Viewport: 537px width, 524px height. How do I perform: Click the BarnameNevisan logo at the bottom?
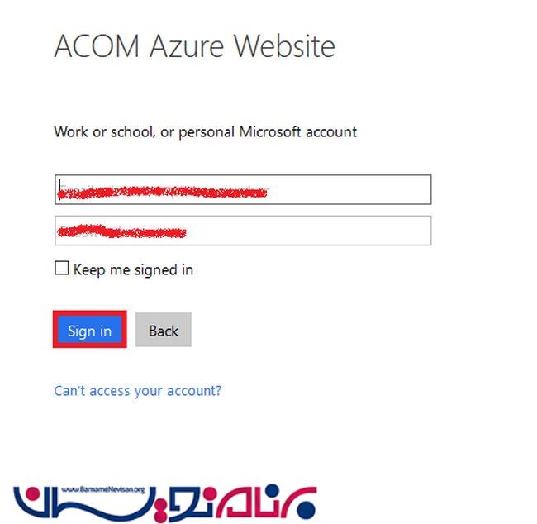(164, 502)
